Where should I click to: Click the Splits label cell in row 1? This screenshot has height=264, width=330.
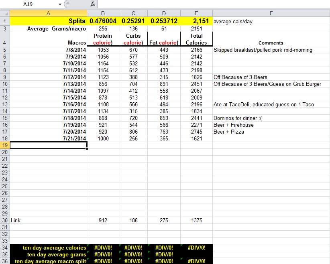(49, 21)
